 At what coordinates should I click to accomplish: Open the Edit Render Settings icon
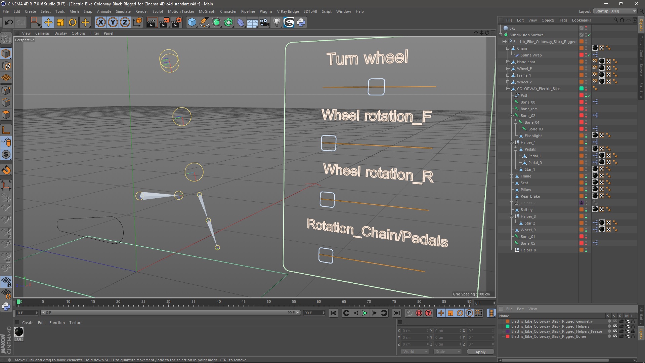click(176, 23)
